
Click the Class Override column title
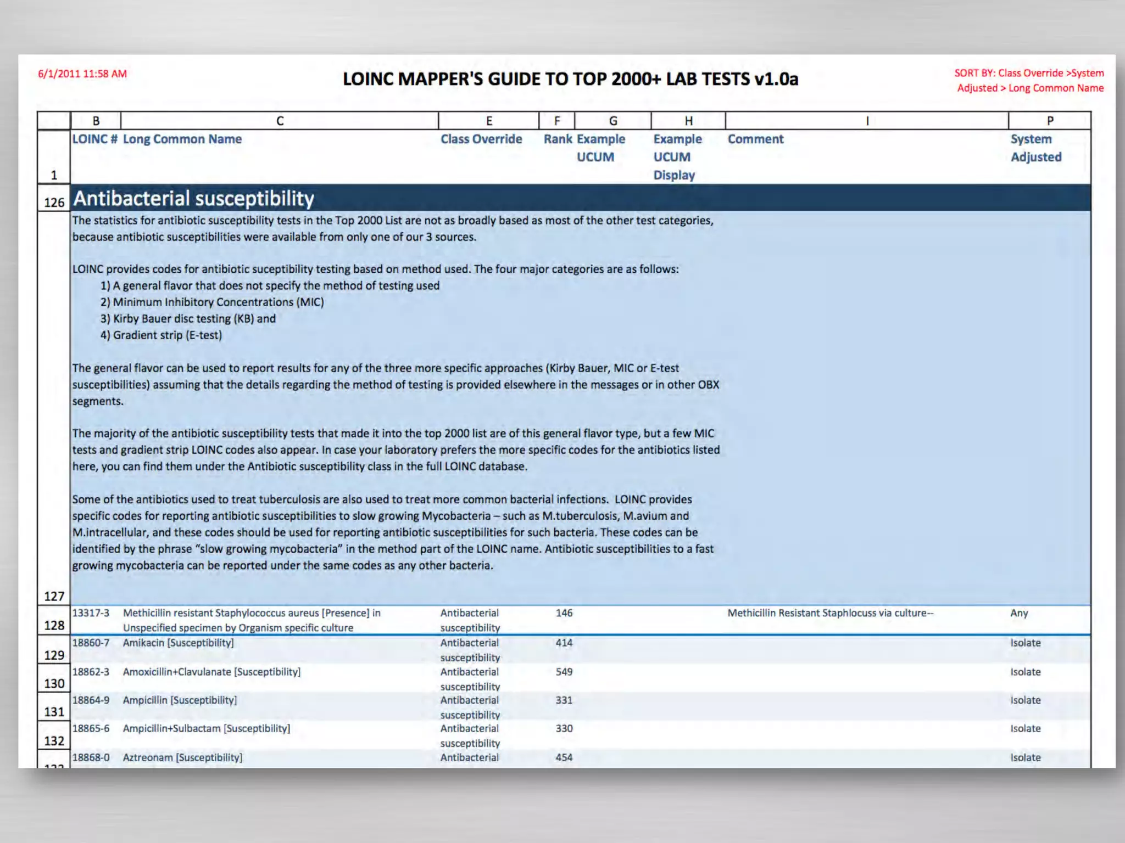pyautogui.click(x=481, y=139)
